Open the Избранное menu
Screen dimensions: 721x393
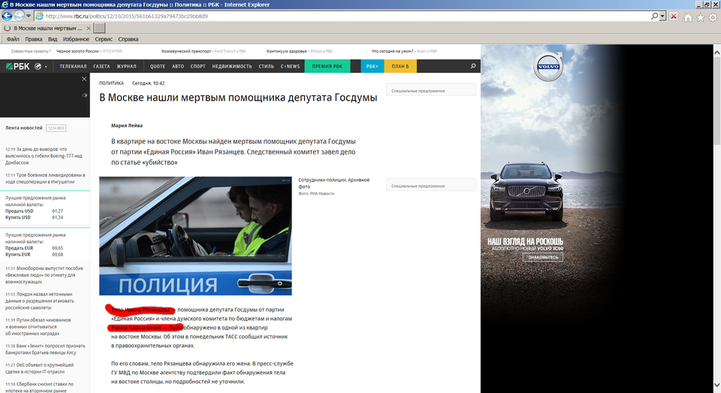76,38
